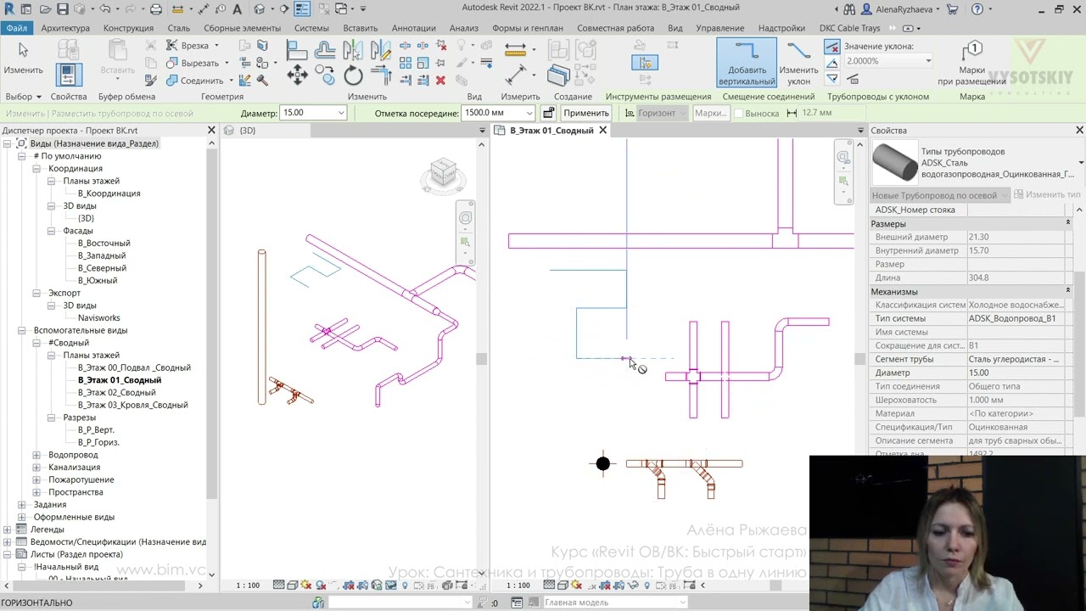The height and width of the screenshot is (611, 1086).
Task: Select Change Slope offset connection tool
Action: (x=798, y=63)
